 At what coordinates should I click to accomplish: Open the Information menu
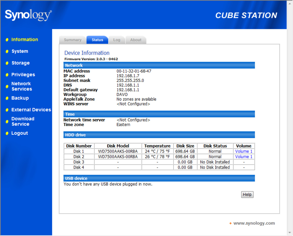25,40
